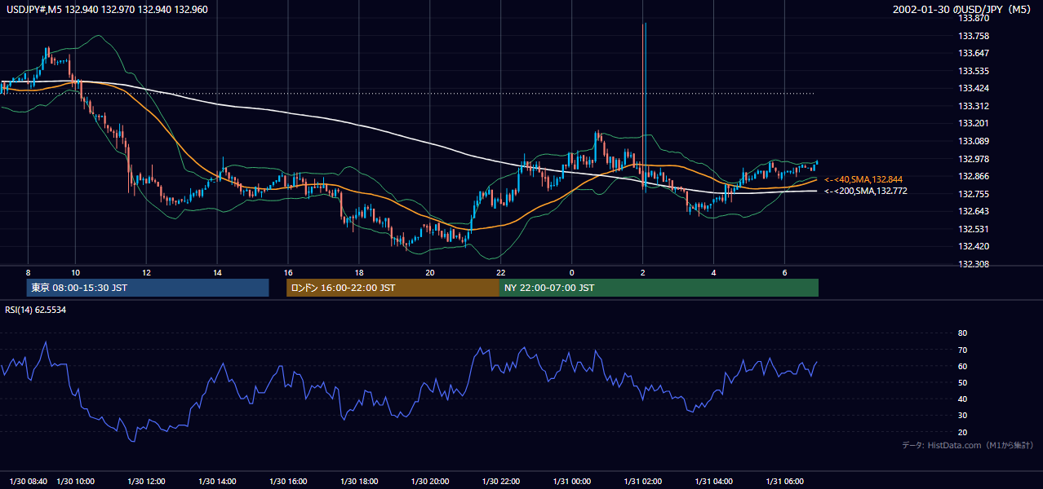This screenshot has width=1043, height=489.
Task: Click the 1/31 02:00 time label
Action: (643, 482)
